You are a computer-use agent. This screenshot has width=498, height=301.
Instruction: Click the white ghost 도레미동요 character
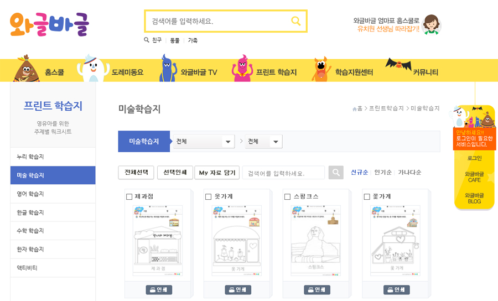[x=93, y=68]
